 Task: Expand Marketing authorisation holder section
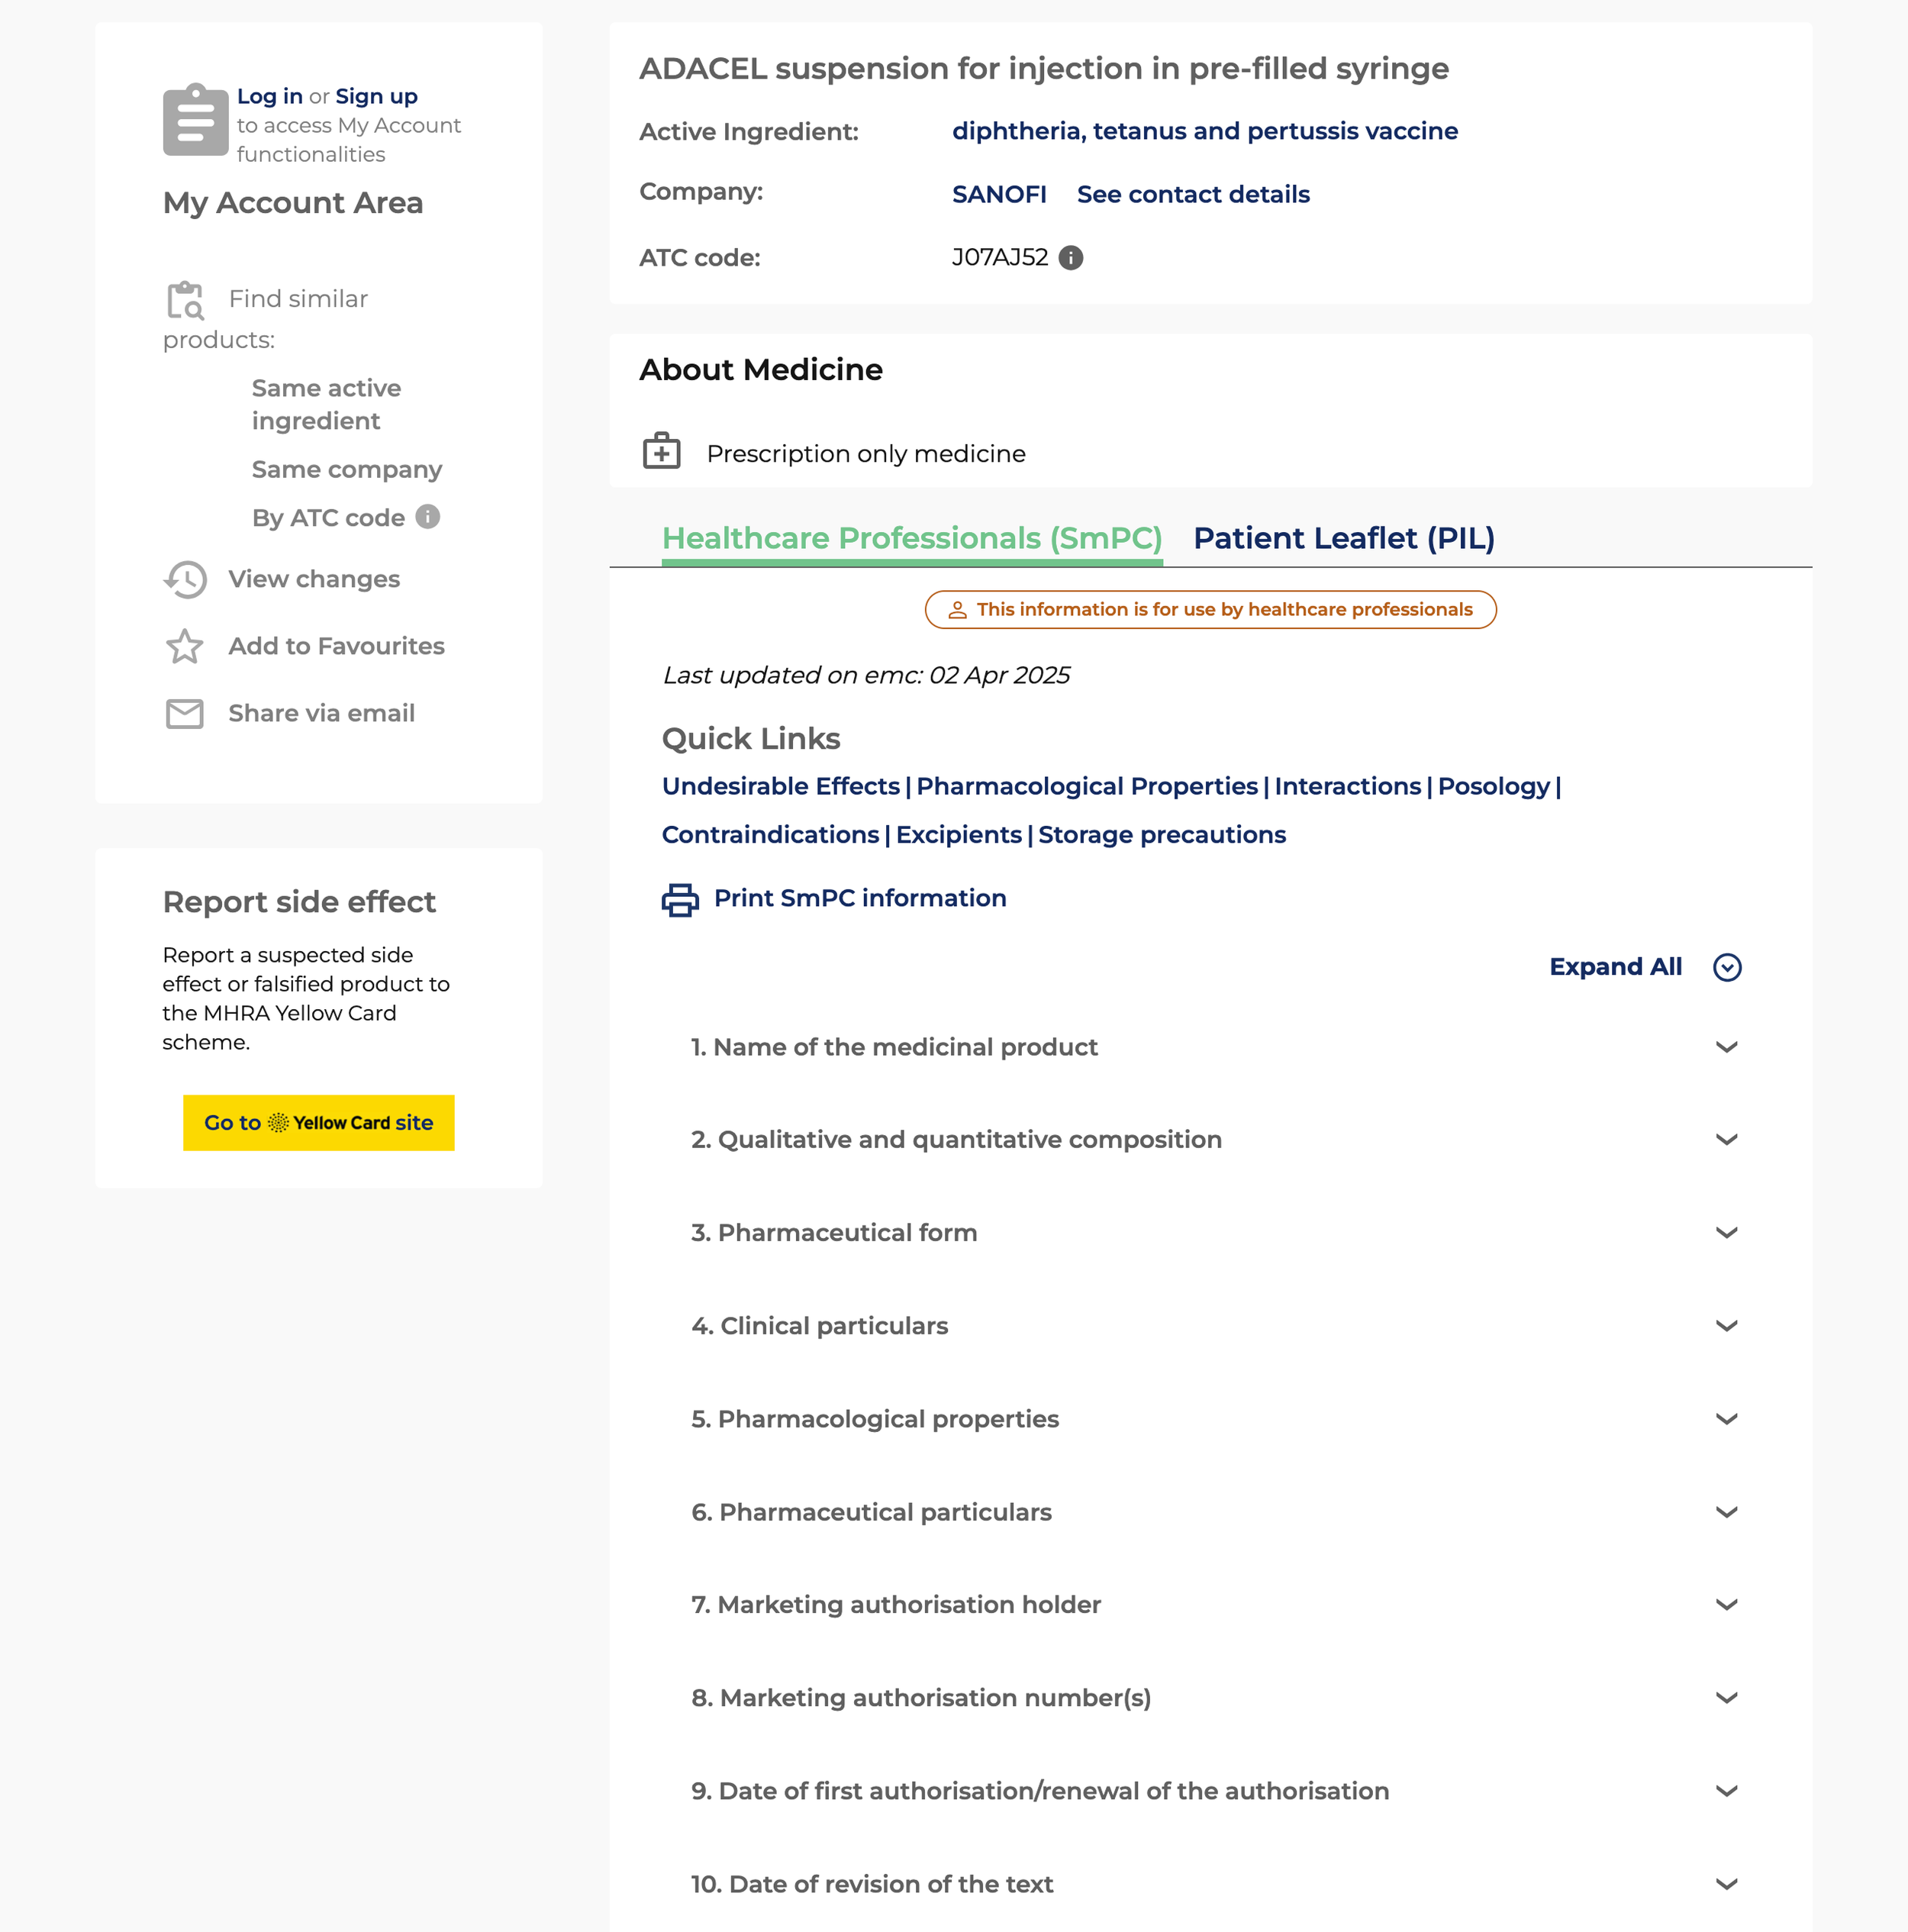point(1726,1604)
